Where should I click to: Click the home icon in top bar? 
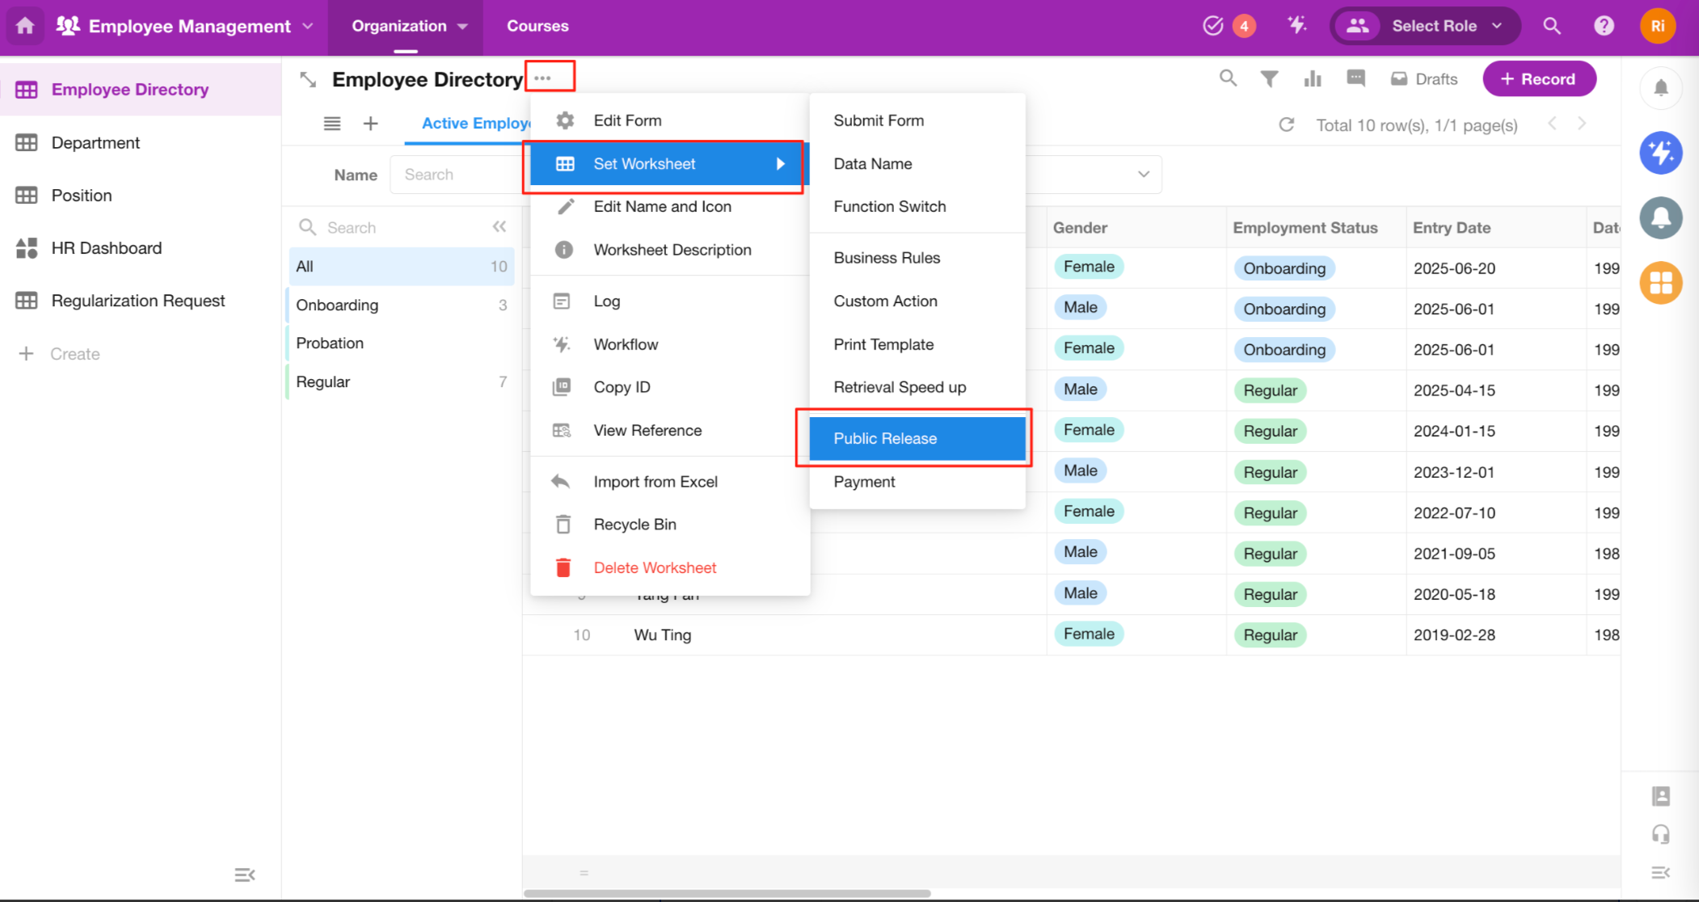tap(25, 26)
